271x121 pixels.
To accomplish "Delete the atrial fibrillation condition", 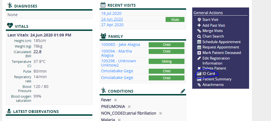I will 160,113.
